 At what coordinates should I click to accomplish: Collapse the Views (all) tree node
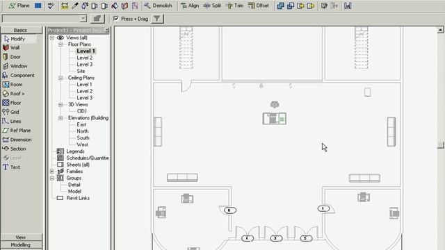point(52,37)
